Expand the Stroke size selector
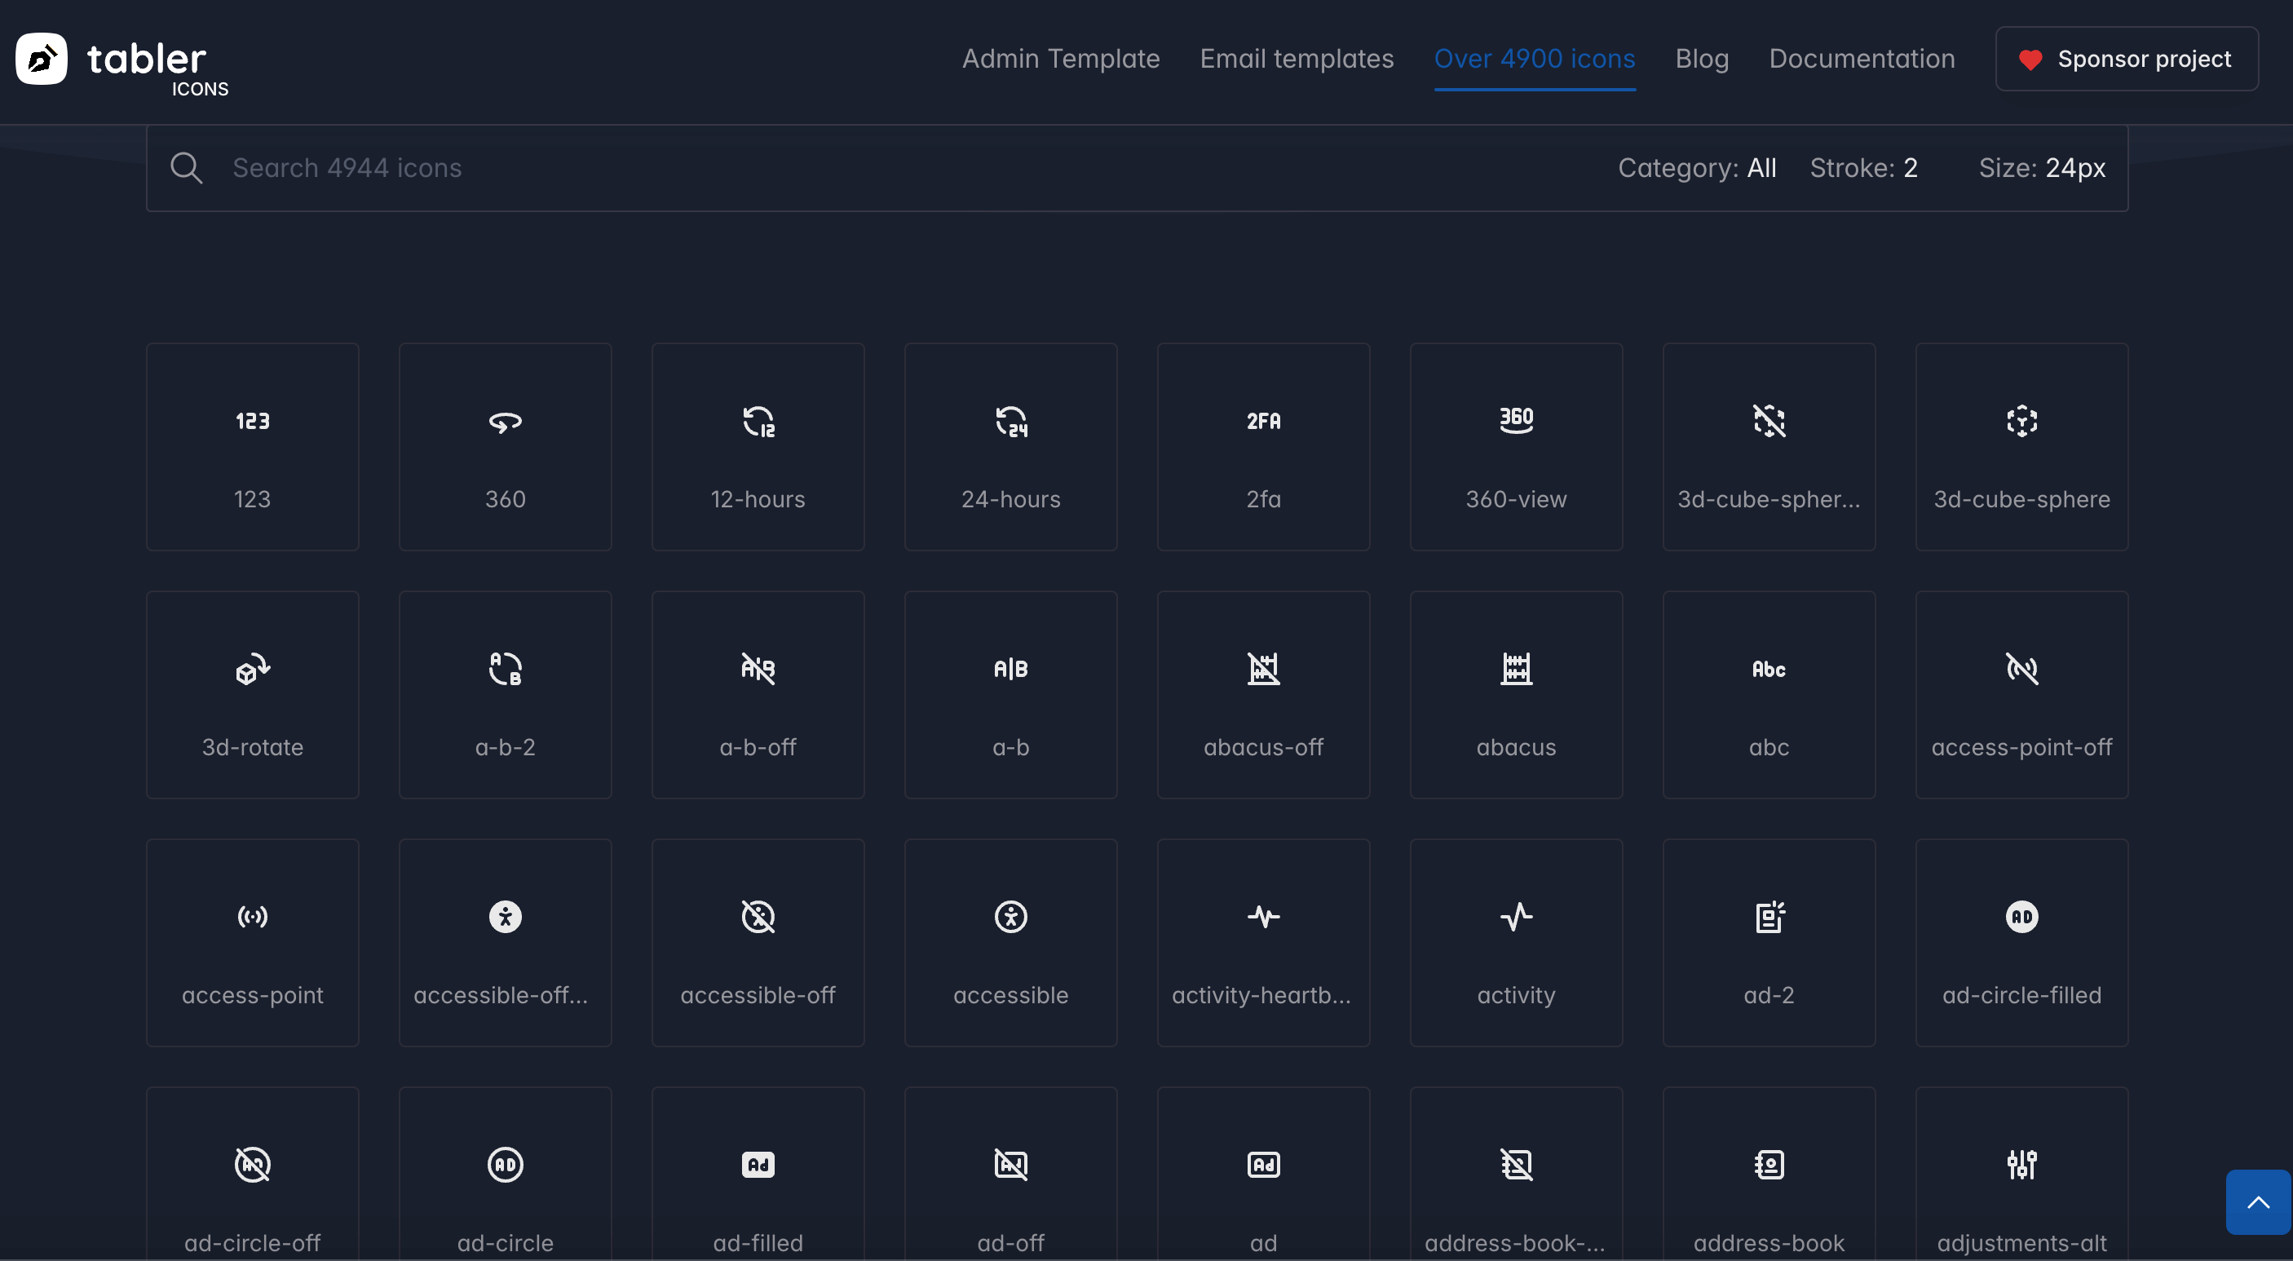The height and width of the screenshot is (1261, 2293). click(1863, 166)
